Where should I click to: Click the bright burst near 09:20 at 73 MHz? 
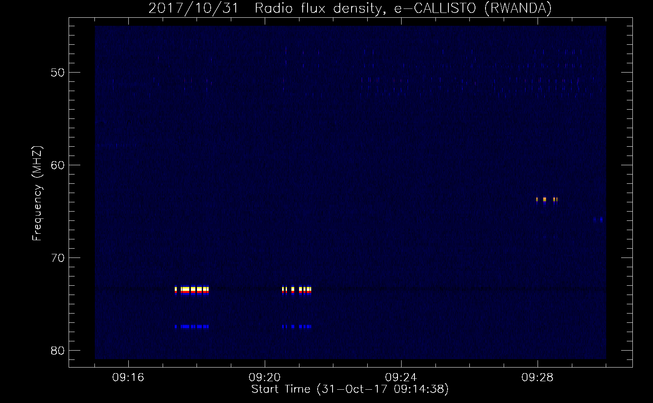pyautogui.click(x=297, y=291)
